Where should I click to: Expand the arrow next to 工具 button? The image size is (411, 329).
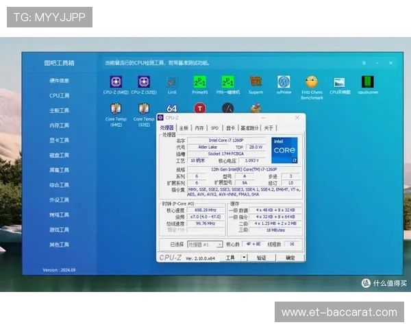coord(244,258)
